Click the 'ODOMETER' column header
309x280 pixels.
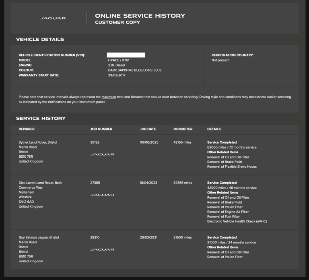183,129
